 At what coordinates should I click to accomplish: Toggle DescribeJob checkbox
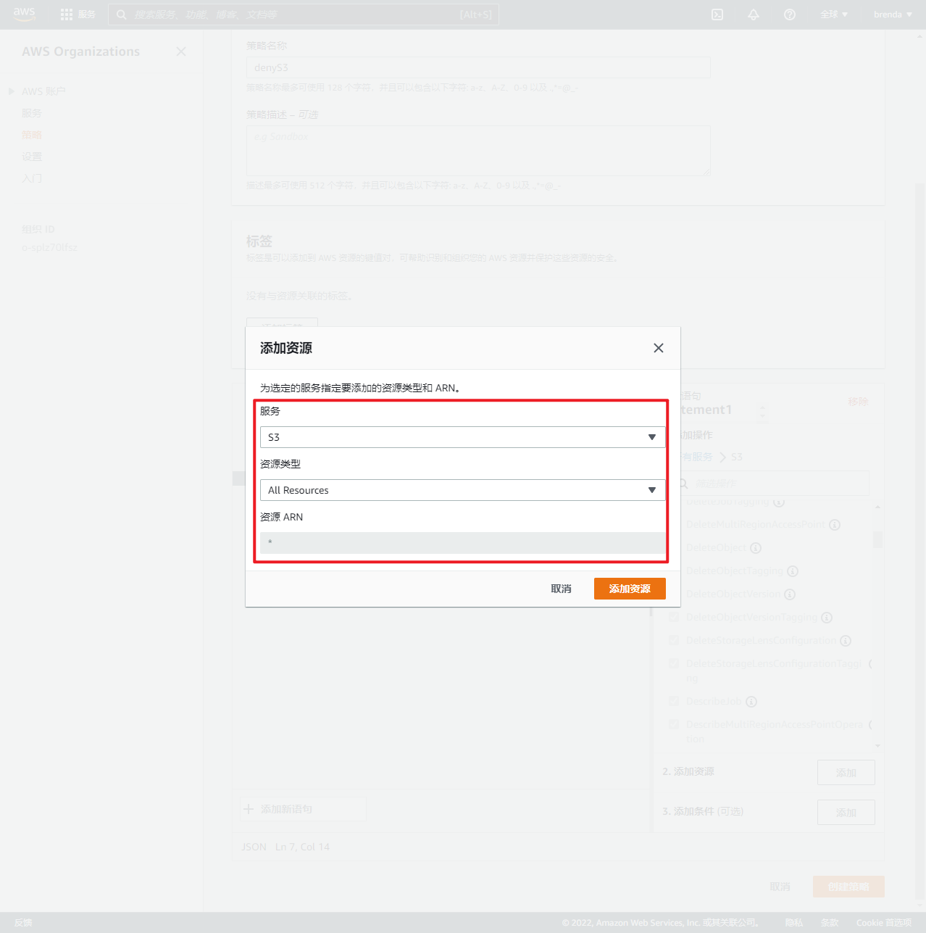tap(674, 701)
